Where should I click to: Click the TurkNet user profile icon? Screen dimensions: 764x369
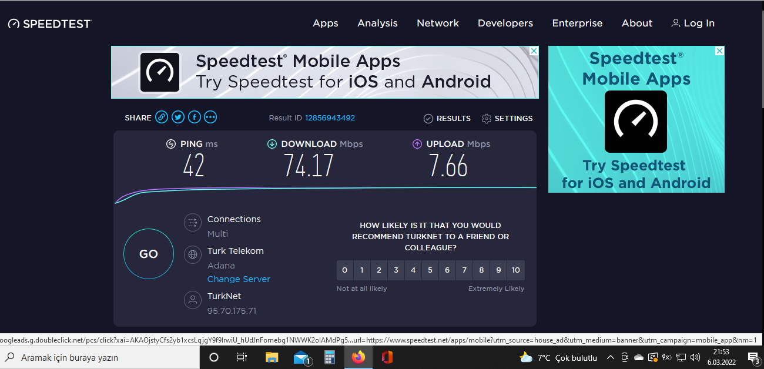click(193, 300)
